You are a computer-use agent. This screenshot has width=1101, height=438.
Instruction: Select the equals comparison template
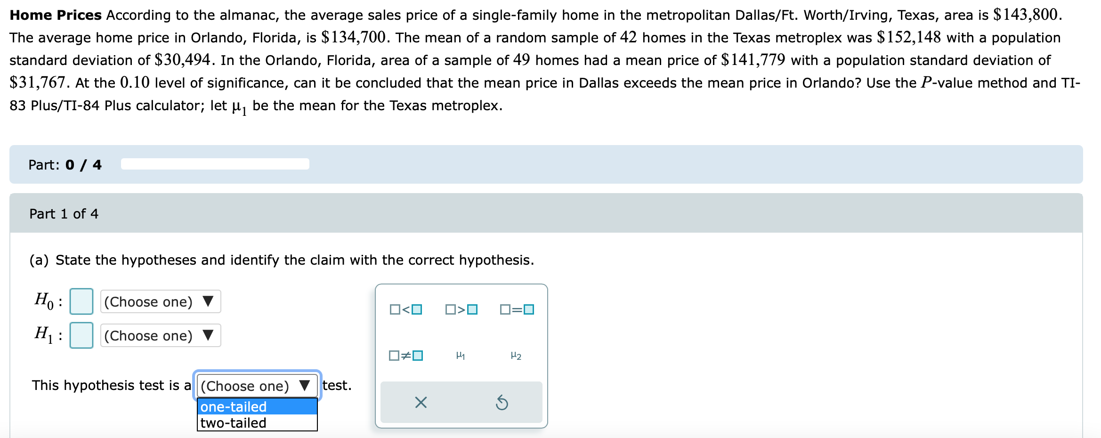coord(517,309)
